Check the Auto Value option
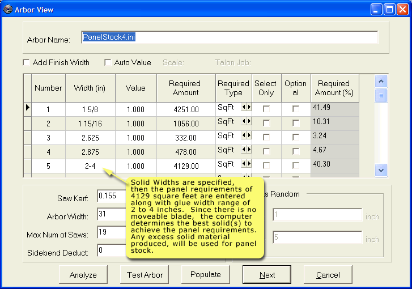Screen dimensions: 412x289 point(108,62)
